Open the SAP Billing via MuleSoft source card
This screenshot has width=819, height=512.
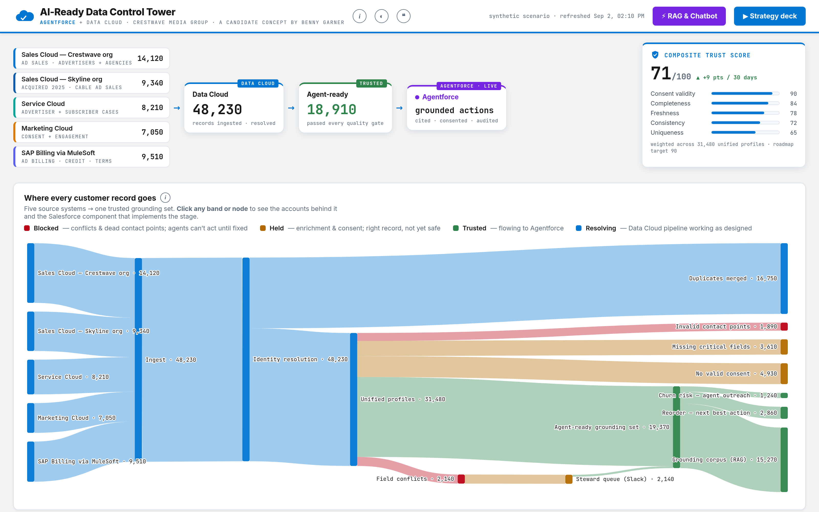coord(92,156)
